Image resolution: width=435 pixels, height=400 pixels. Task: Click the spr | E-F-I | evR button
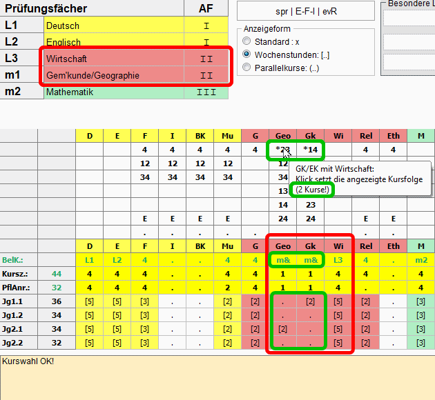click(x=306, y=12)
